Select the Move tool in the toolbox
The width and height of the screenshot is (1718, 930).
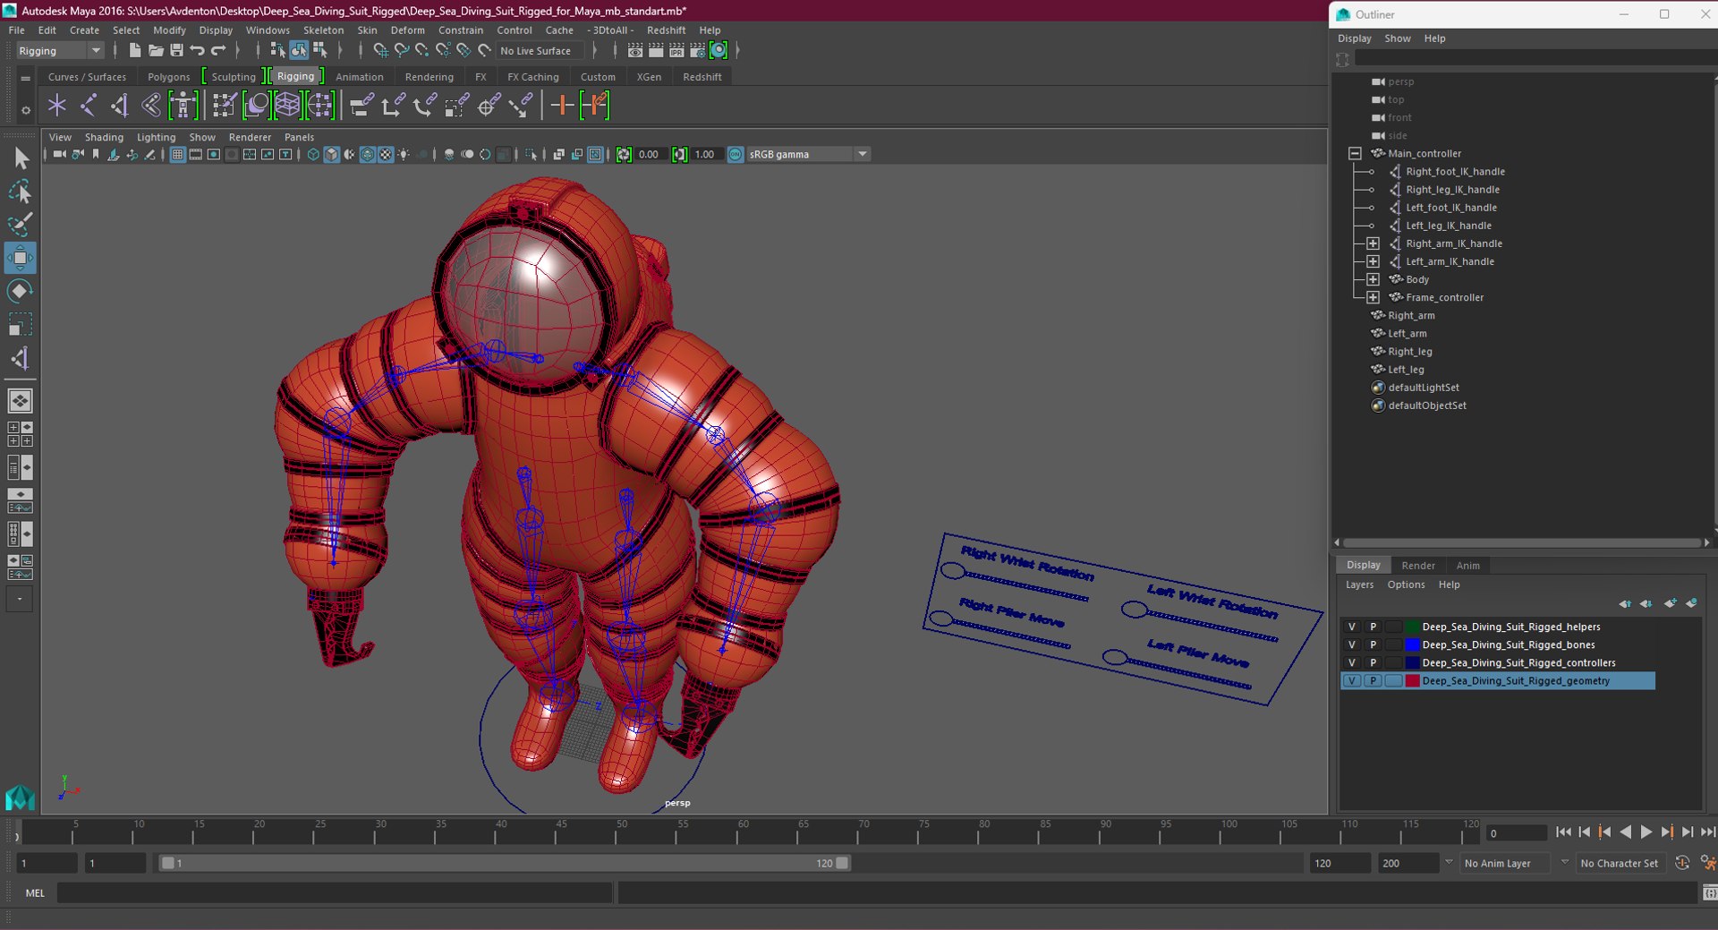click(x=20, y=258)
